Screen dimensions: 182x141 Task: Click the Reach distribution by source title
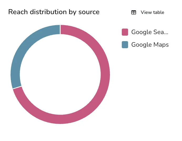[54, 12]
